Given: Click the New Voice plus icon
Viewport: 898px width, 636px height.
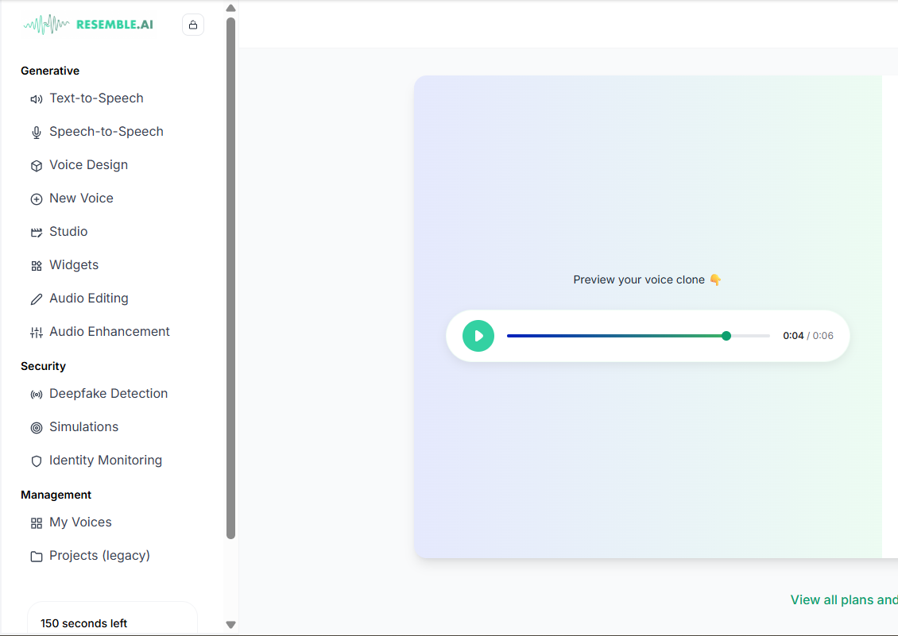Looking at the screenshot, I should [x=36, y=199].
